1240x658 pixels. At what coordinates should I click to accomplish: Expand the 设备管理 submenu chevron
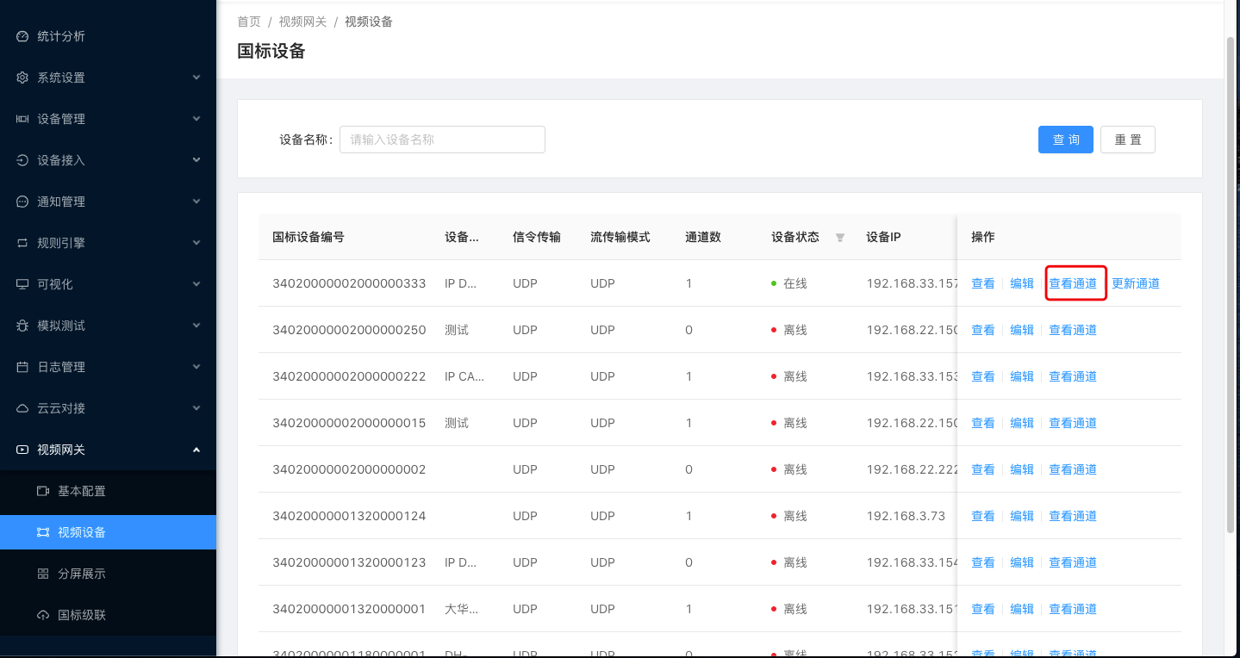click(196, 119)
